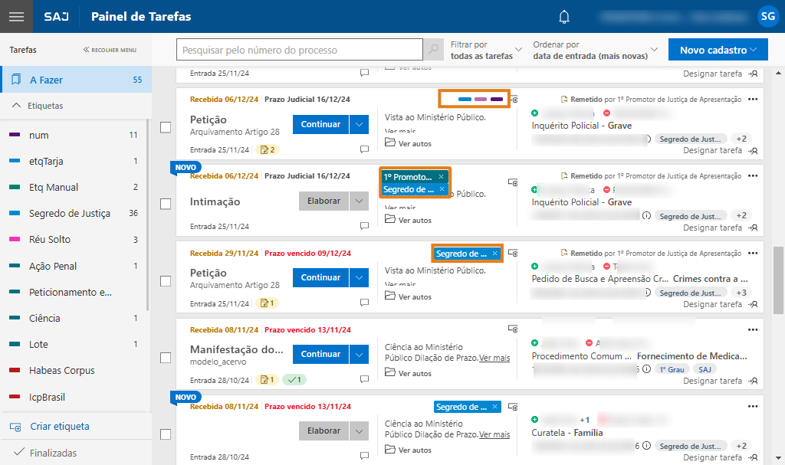Click the SG user avatar
This screenshot has height=465, width=785.
[x=767, y=16]
